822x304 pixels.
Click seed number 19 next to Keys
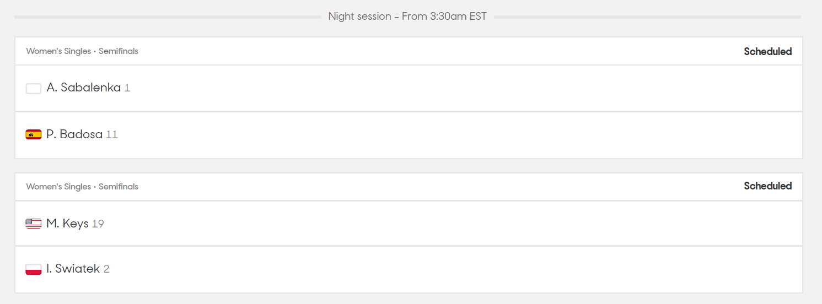(x=98, y=224)
